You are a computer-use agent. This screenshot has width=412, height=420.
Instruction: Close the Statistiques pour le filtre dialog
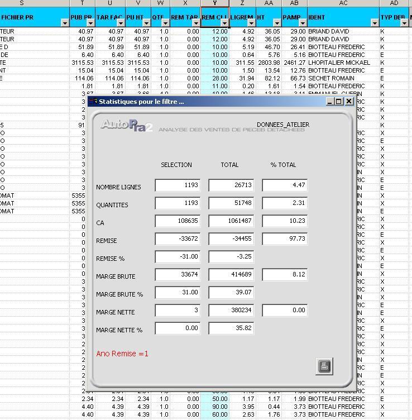pyautogui.click(x=349, y=102)
